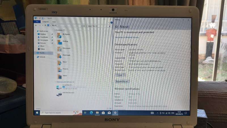This screenshot has width=227, height=128.
Task: Open the Windows Start menu
Action: (37, 113)
